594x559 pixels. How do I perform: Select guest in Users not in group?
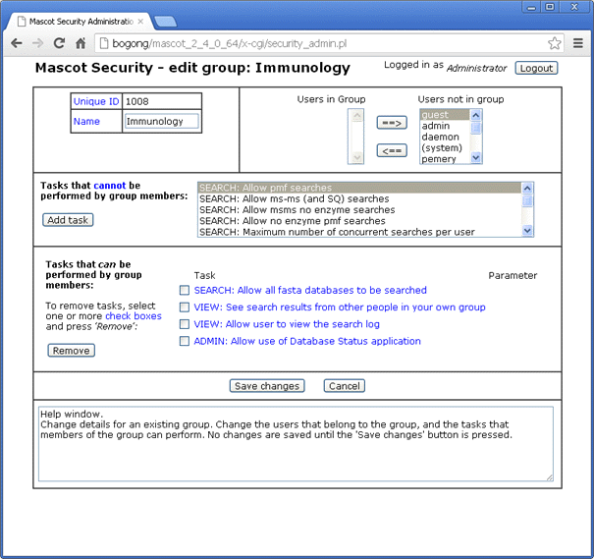tap(445, 115)
